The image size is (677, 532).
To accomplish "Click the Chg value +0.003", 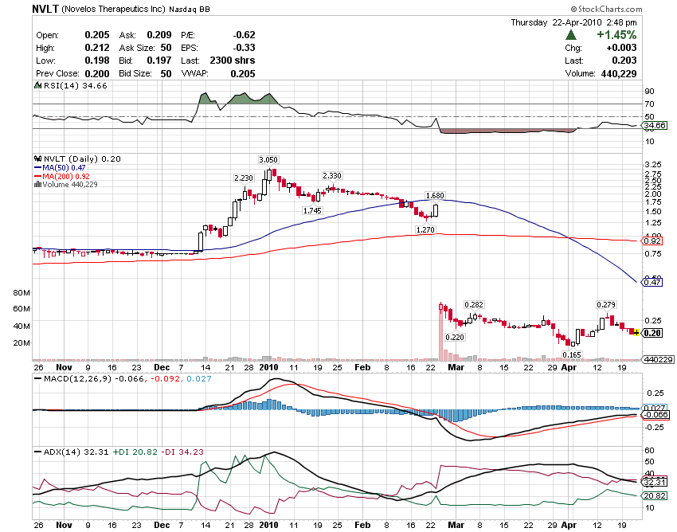I will pos(621,48).
